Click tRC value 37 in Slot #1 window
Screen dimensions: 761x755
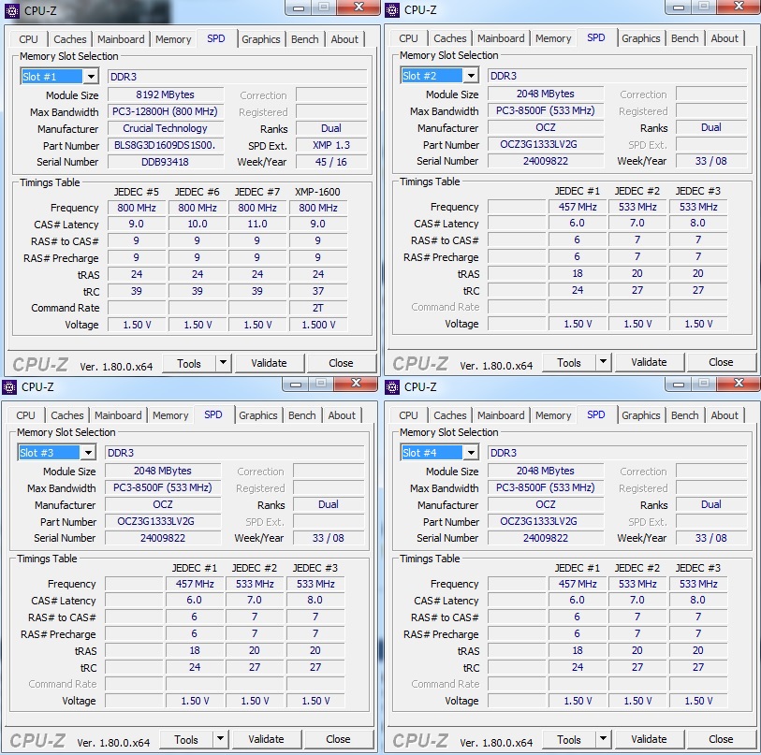[x=318, y=291]
